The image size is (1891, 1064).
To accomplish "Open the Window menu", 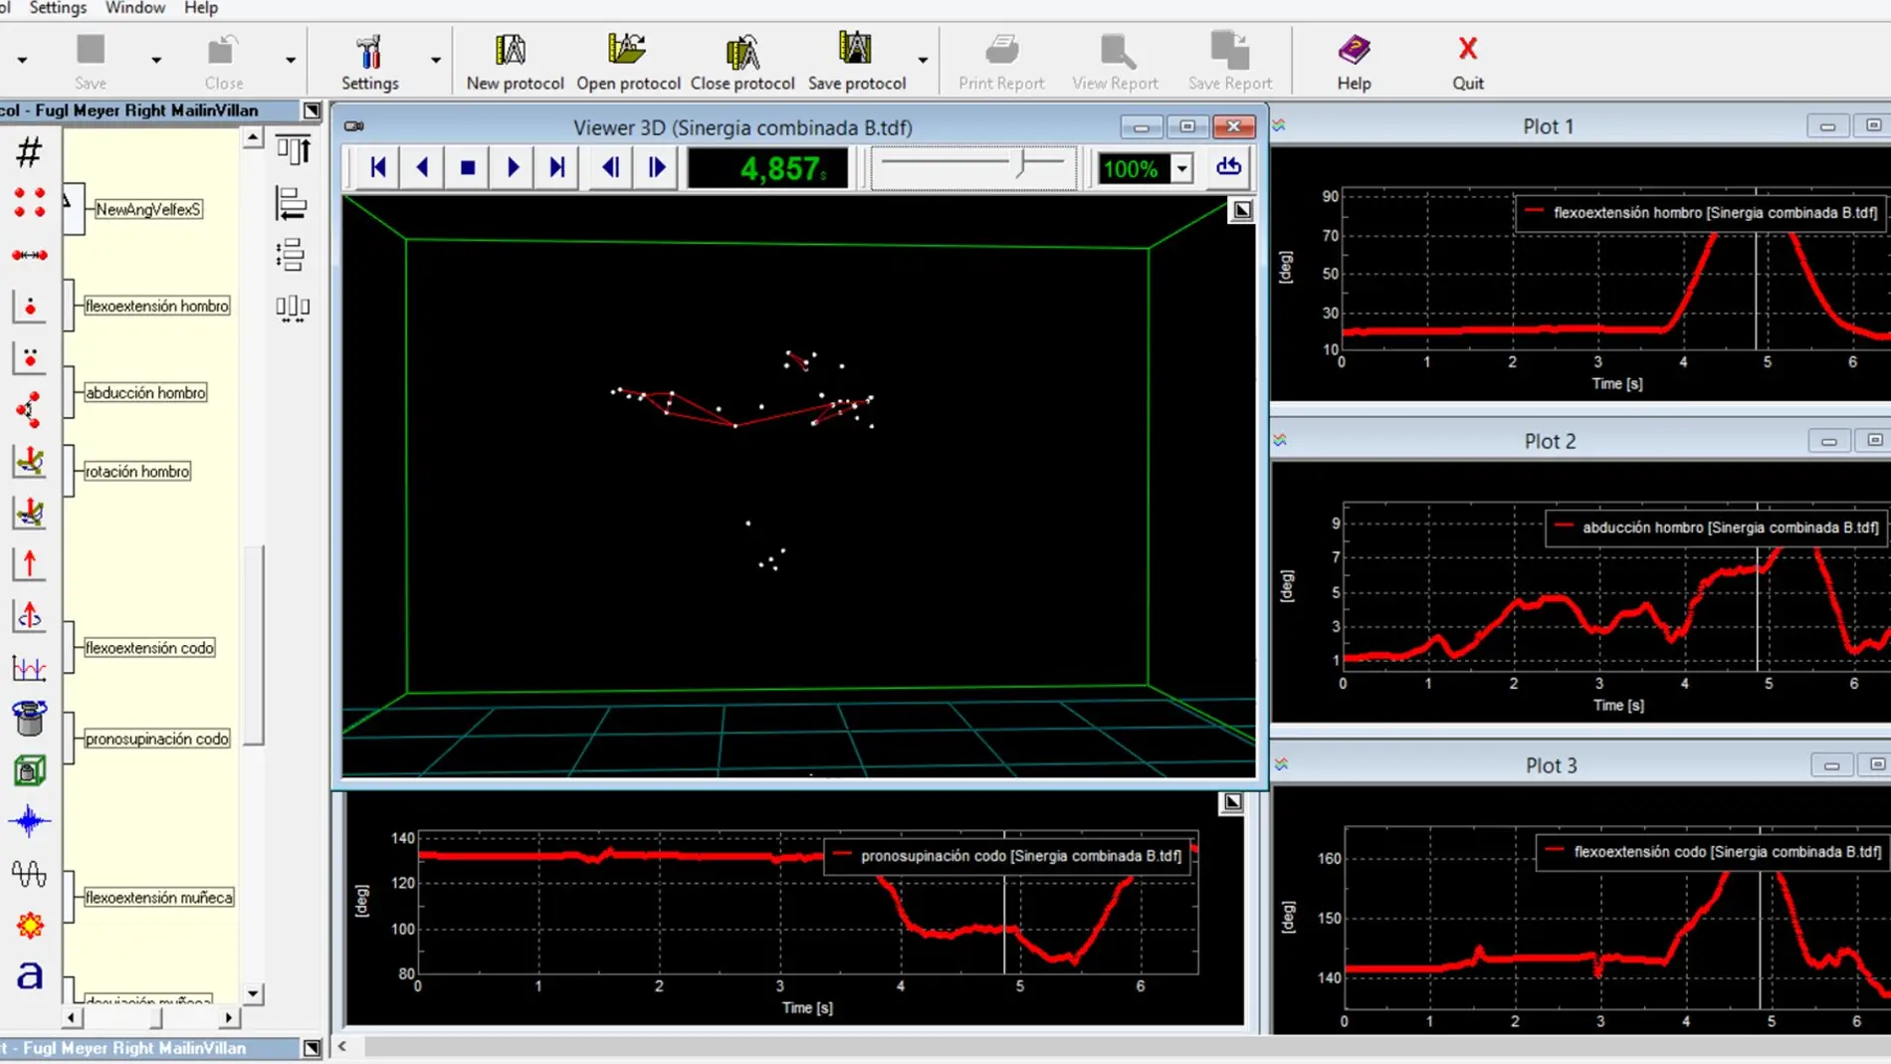I will coord(134,8).
